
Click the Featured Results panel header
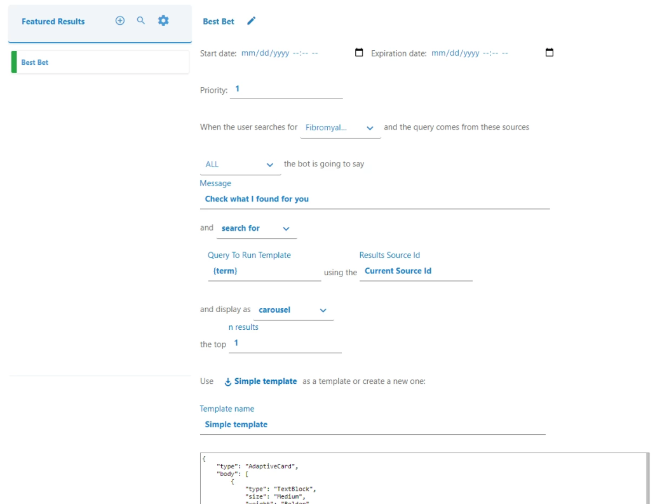[x=53, y=22]
